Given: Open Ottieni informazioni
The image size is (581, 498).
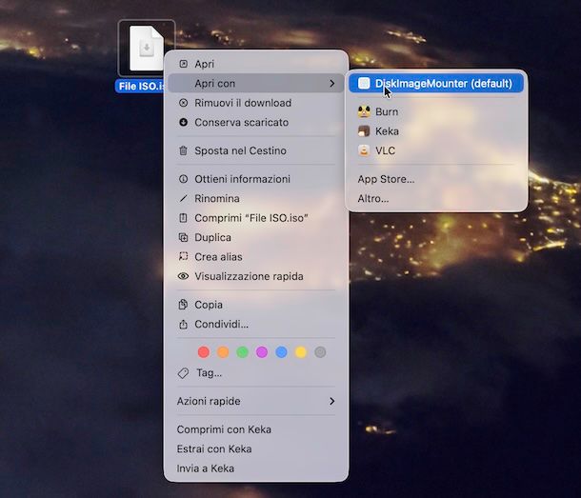Looking at the screenshot, I should click(x=256, y=179).
